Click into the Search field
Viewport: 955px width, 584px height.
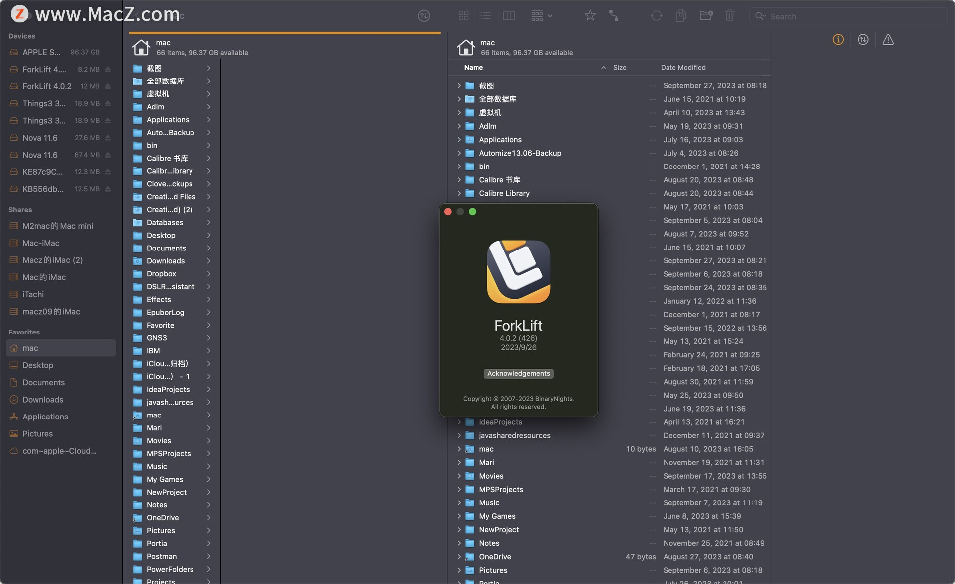tap(848, 16)
